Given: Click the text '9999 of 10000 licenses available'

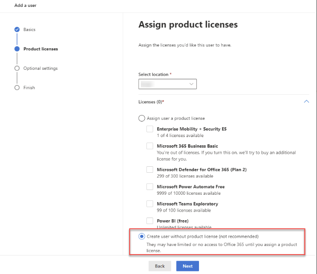Looking at the screenshot, I should pyautogui.click(x=189, y=193).
